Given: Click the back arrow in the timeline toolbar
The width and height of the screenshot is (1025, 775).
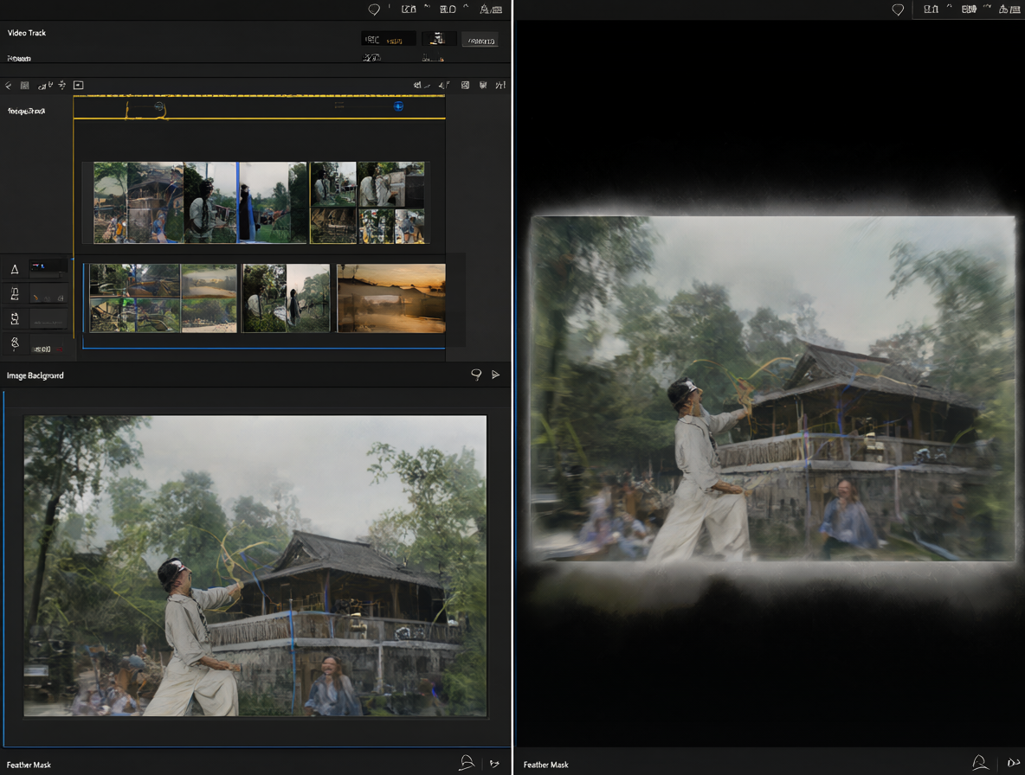Looking at the screenshot, I should coord(9,86).
